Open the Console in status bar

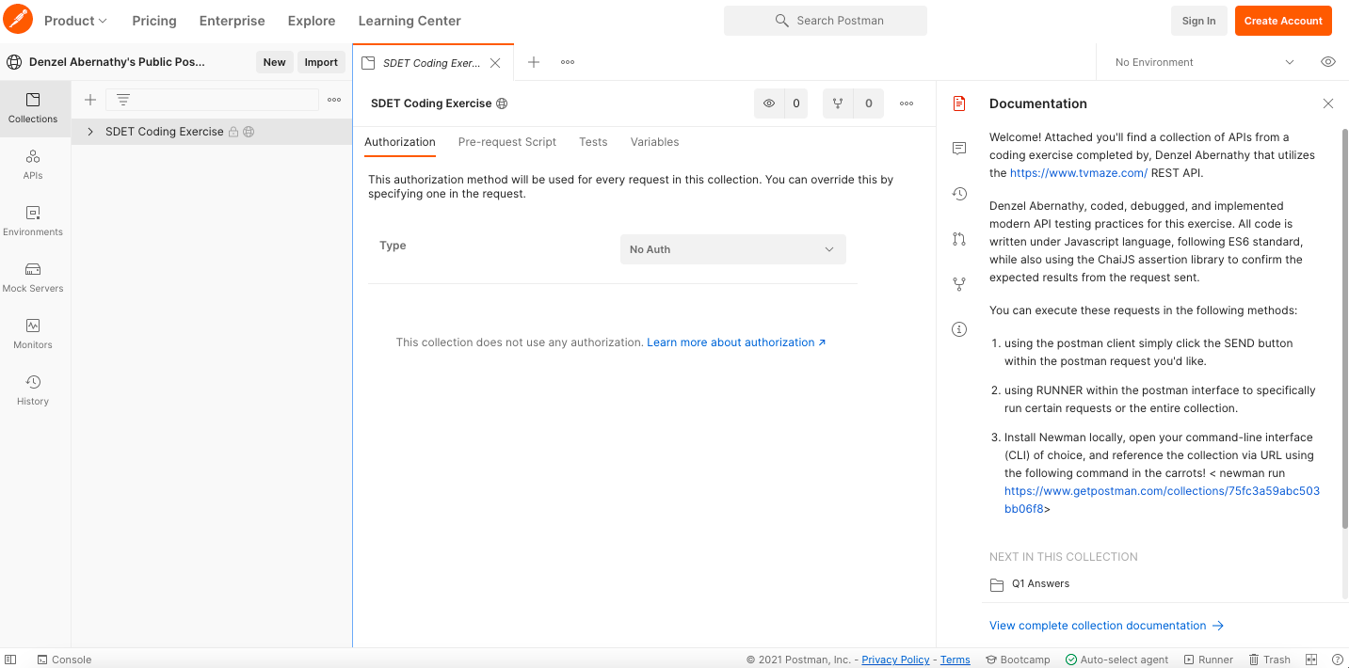[x=63, y=660]
